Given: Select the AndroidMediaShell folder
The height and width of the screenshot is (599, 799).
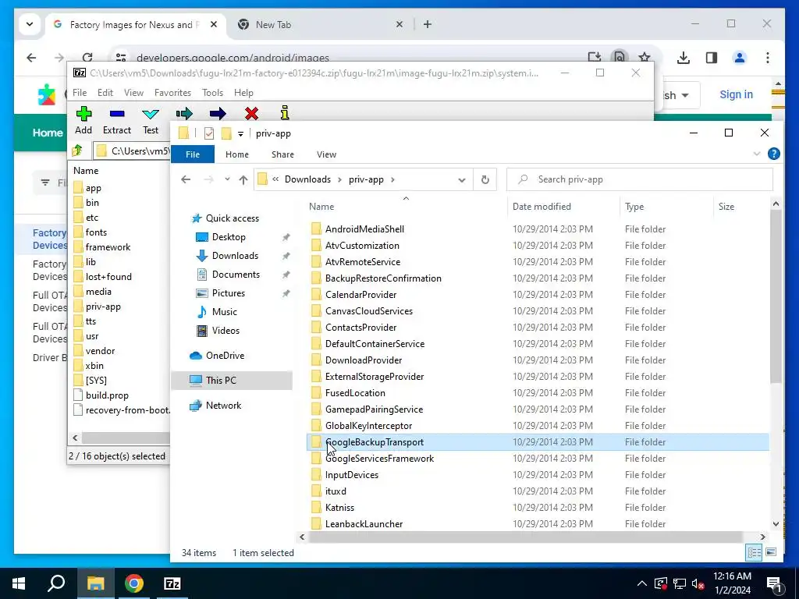Looking at the screenshot, I should coord(364,229).
